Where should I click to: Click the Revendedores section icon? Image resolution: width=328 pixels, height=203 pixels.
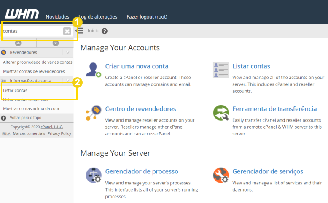point(3,52)
